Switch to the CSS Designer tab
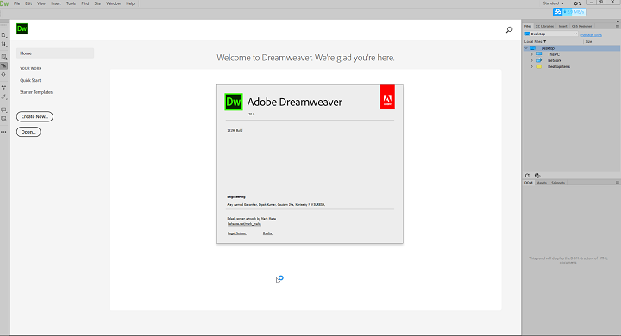The image size is (621, 336). [x=581, y=26]
